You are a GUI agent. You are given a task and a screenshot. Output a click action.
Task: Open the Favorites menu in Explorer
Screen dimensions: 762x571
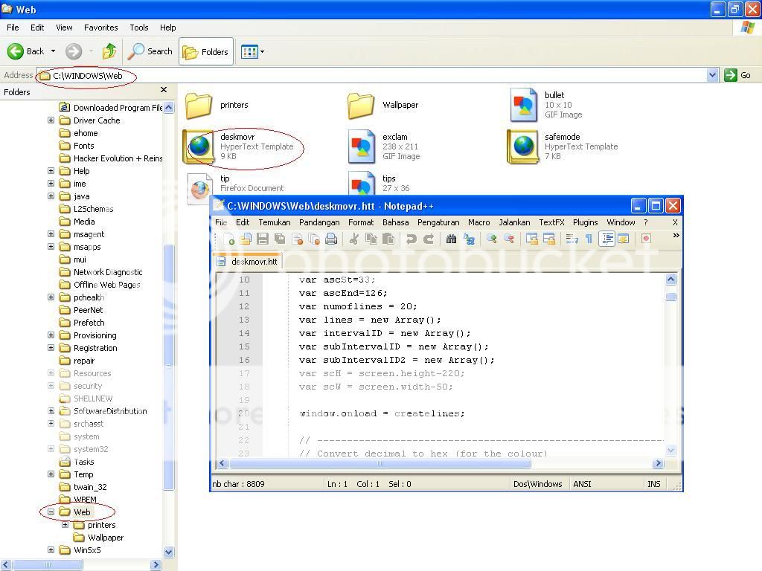pyautogui.click(x=100, y=28)
